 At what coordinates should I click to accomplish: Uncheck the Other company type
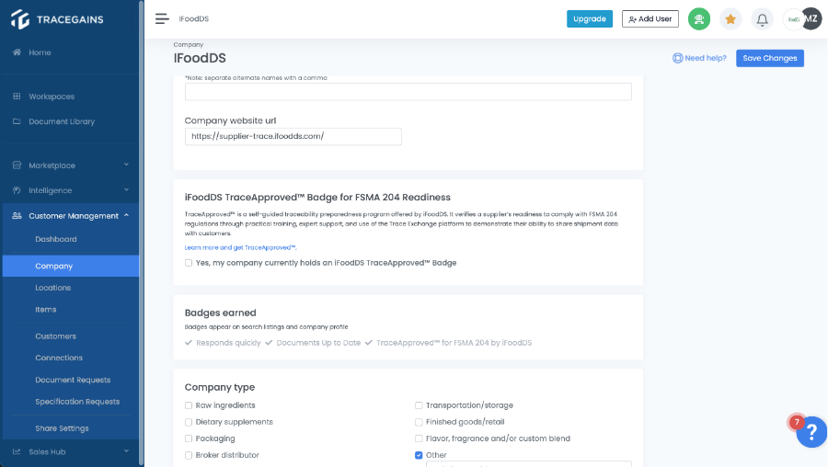click(x=419, y=455)
